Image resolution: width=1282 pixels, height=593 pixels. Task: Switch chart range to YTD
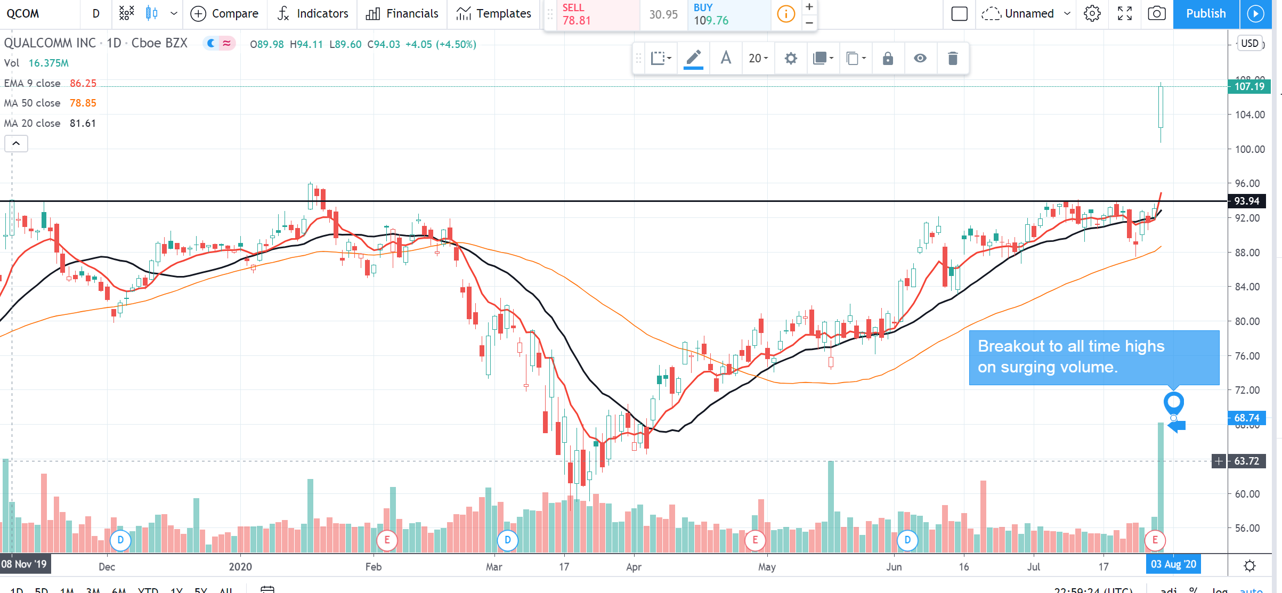click(x=148, y=590)
